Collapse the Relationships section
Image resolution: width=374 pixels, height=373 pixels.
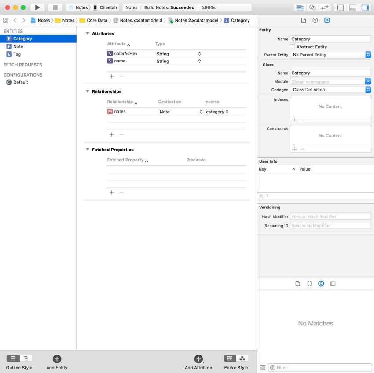[88, 91]
